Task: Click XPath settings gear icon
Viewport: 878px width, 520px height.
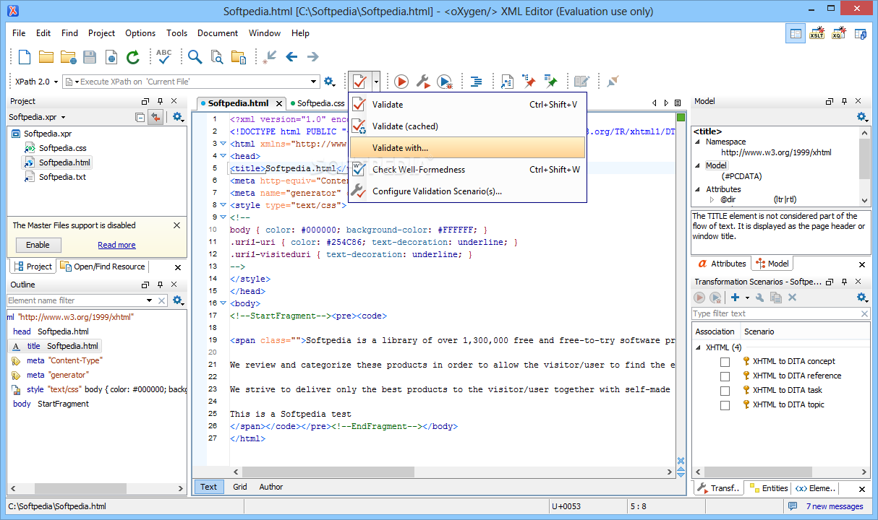Action: click(x=329, y=82)
